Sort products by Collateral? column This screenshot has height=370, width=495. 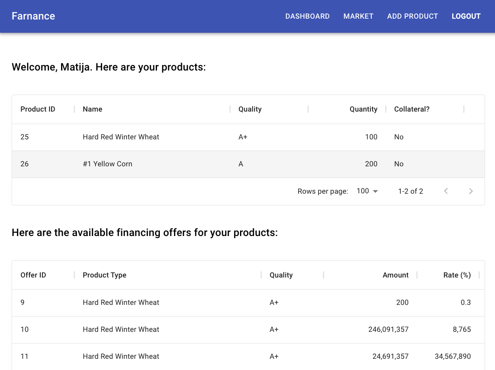coord(412,109)
